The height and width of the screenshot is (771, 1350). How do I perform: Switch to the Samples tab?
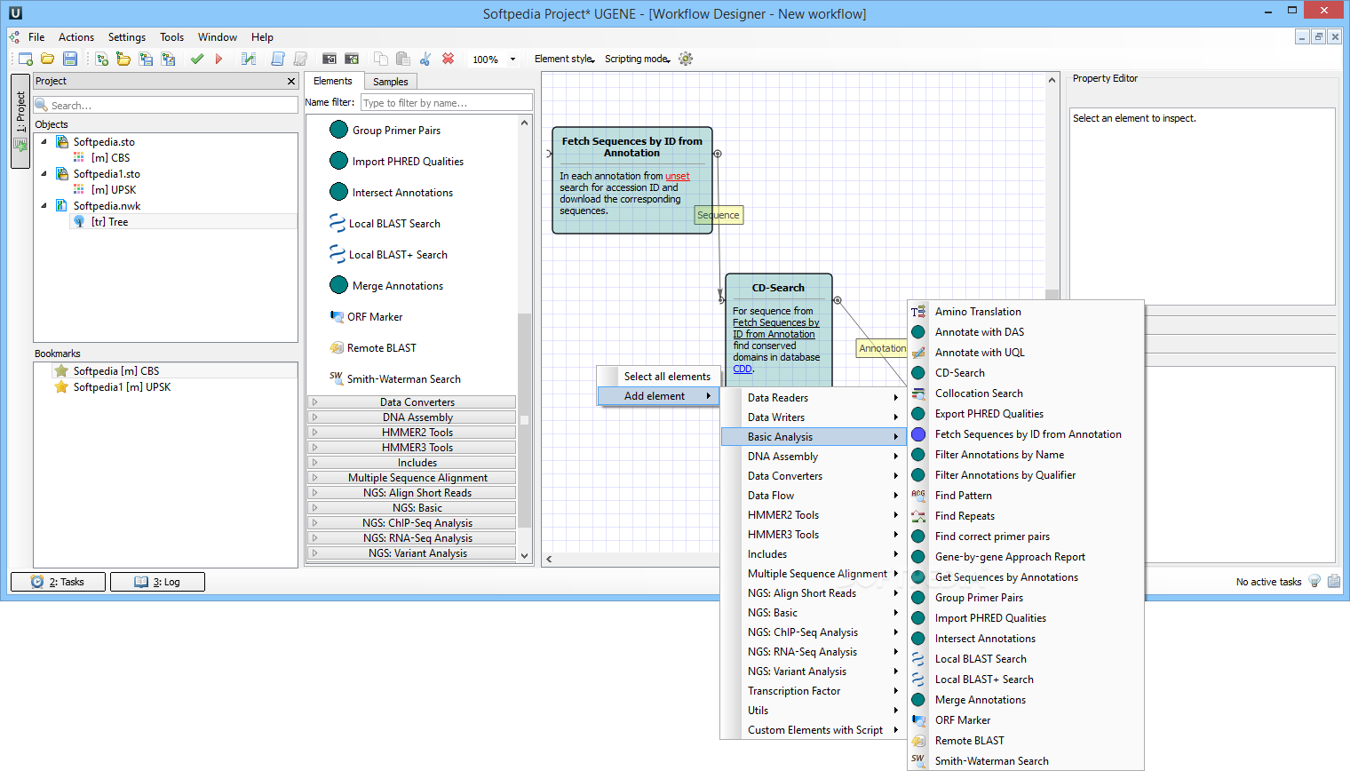[391, 82]
